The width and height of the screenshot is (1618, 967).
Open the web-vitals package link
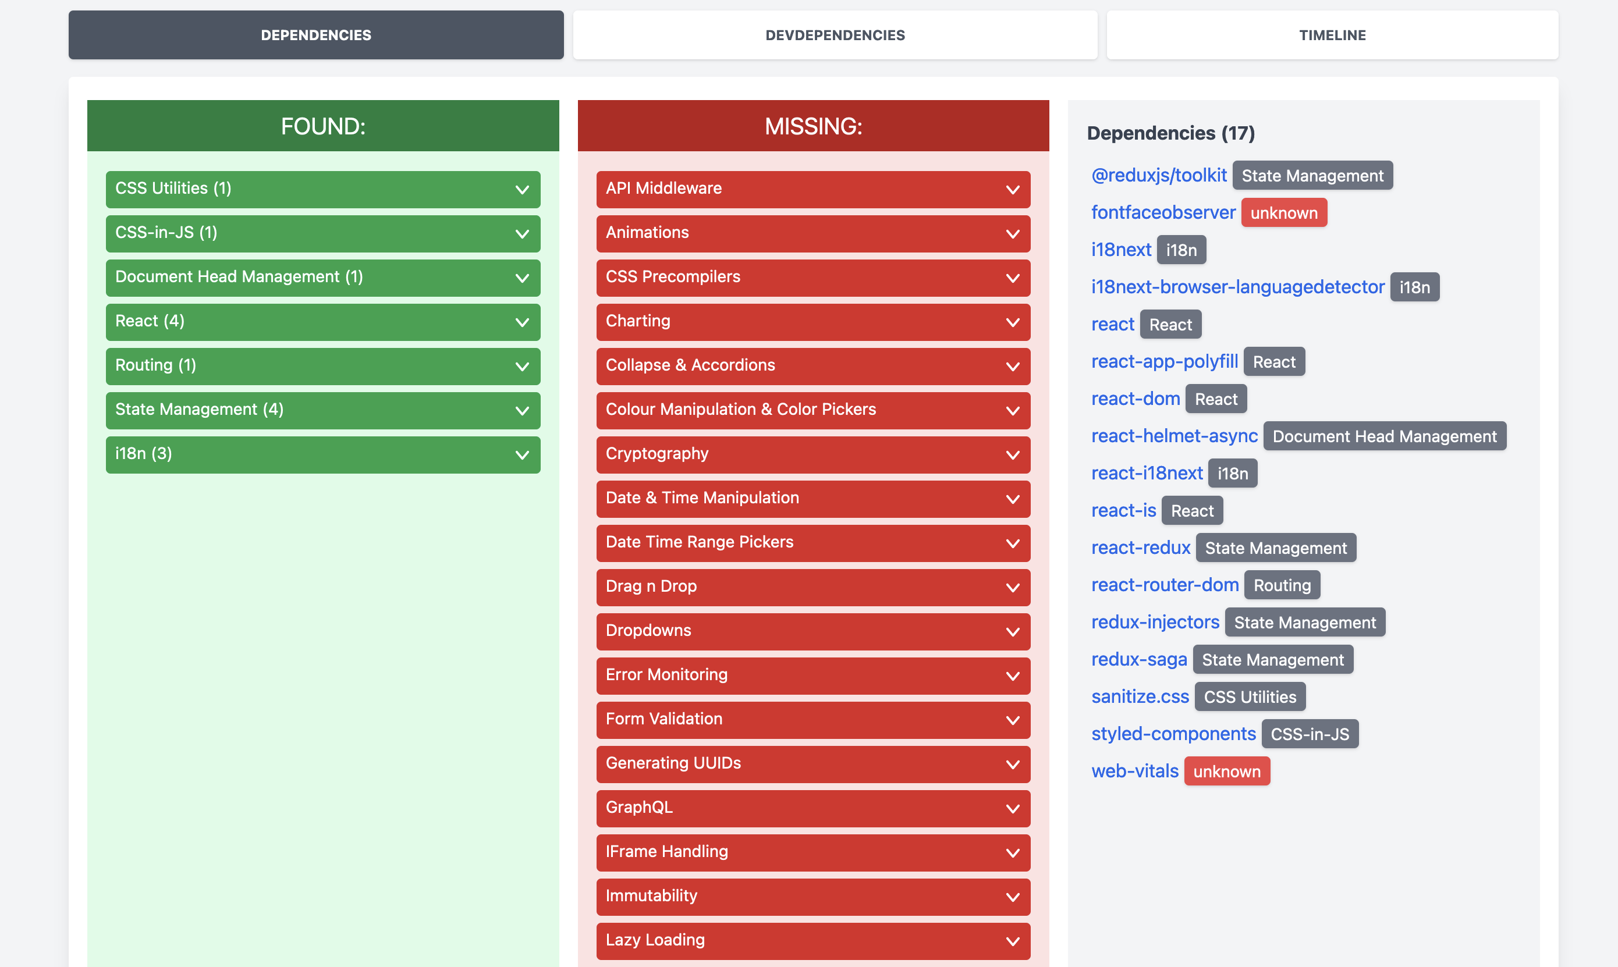pos(1134,770)
